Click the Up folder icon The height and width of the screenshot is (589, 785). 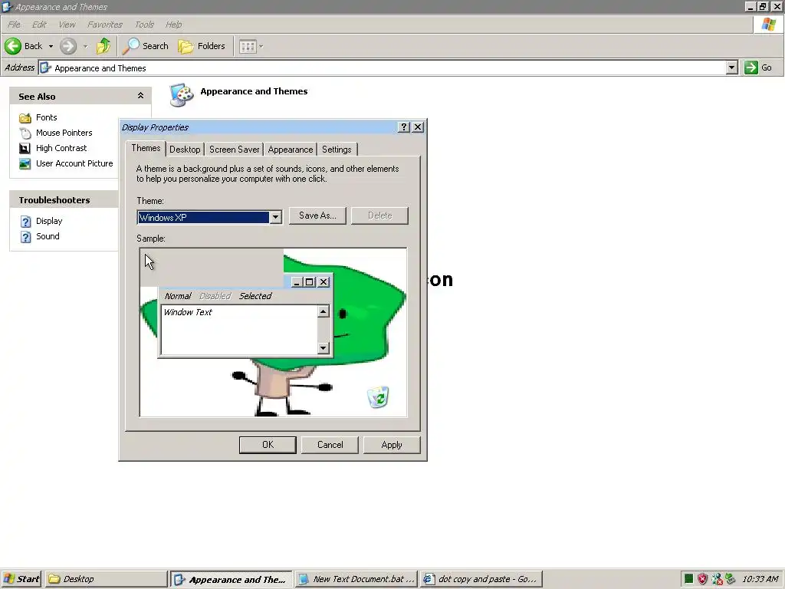[x=103, y=46]
